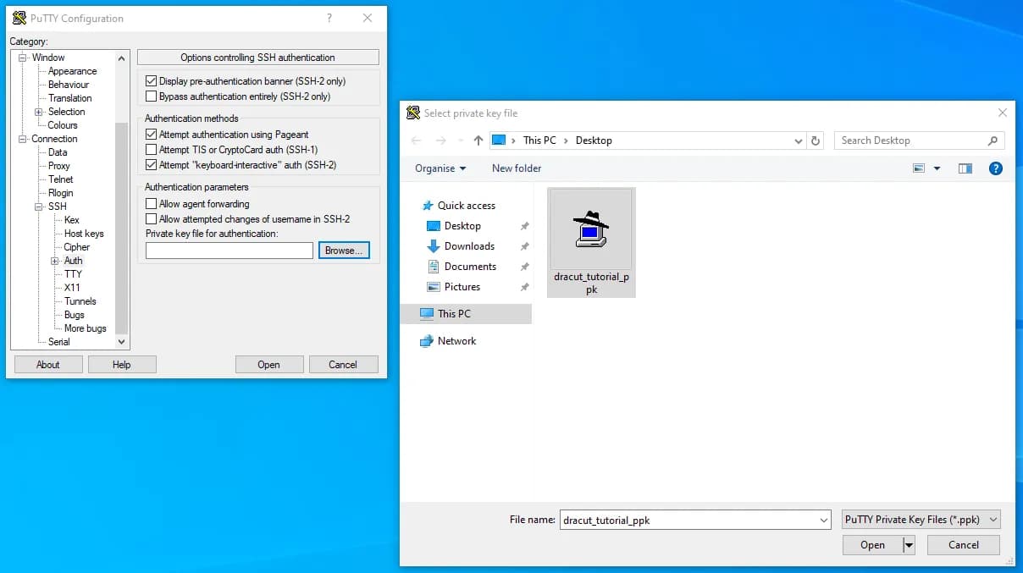This screenshot has width=1023, height=573.
Task: Click Cancel in Select private key dialog
Action: click(x=964, y=545)
